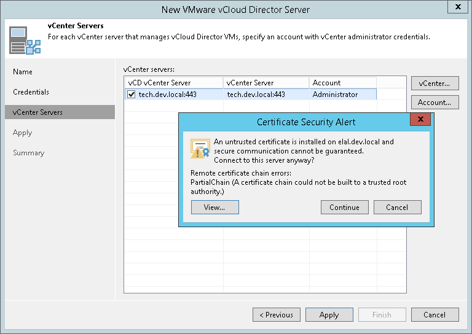Select the Apply step in sidebar
This screenshot has width=472, height=334.
tap(23, 133)
